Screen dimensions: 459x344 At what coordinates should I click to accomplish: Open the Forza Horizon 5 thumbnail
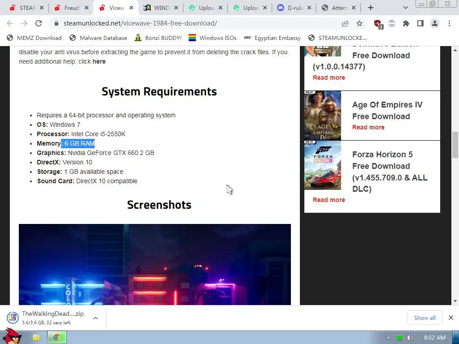point(323,165)
